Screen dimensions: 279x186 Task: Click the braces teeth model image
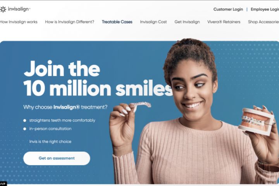[x=257, y=121]
